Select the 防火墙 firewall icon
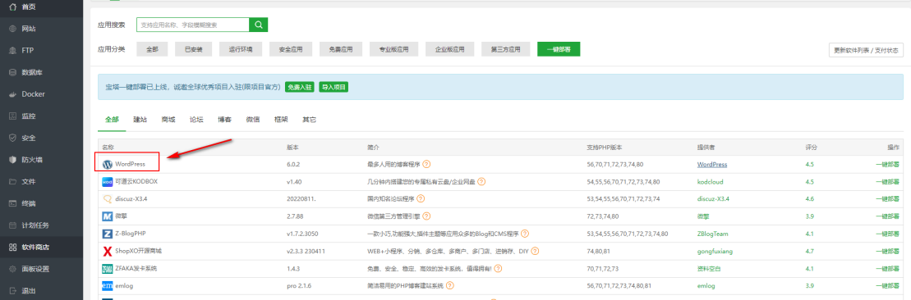This screenshot has width=911, height=300. (x=13, y=160)
